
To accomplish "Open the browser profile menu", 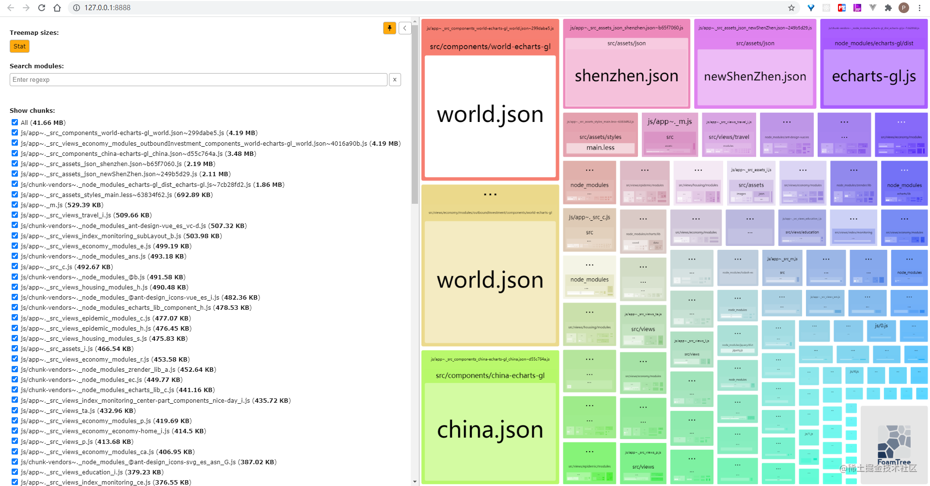I will (x=904, y=8).
